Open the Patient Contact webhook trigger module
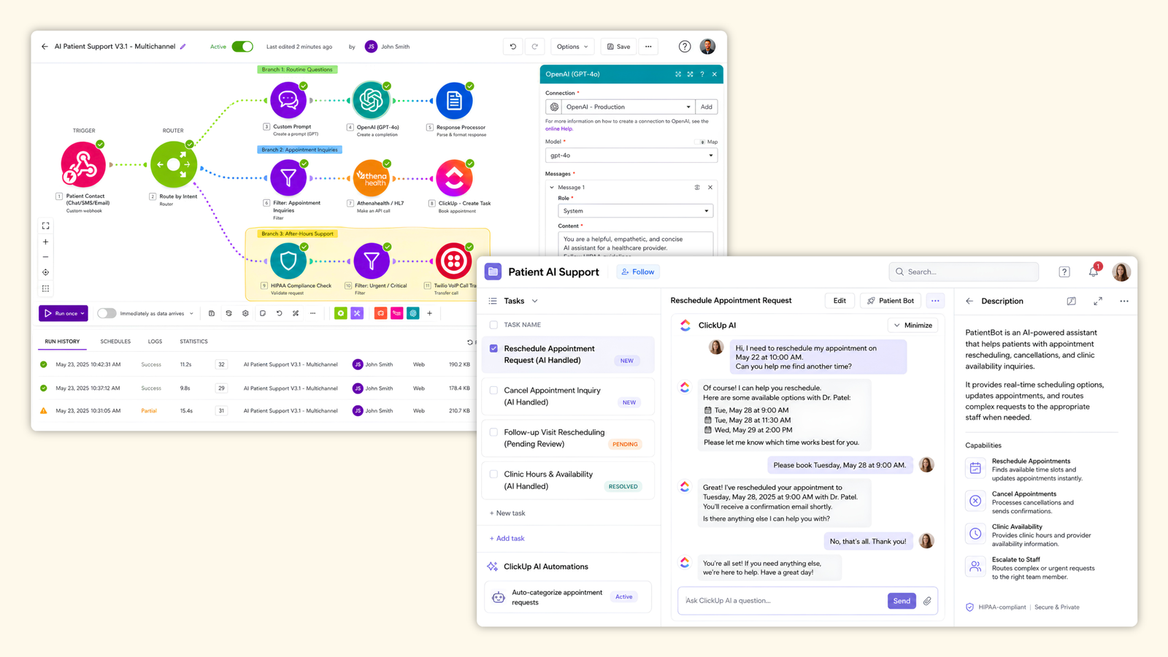1168x657 pixels. pyautogui.click(x=83, y=164)
